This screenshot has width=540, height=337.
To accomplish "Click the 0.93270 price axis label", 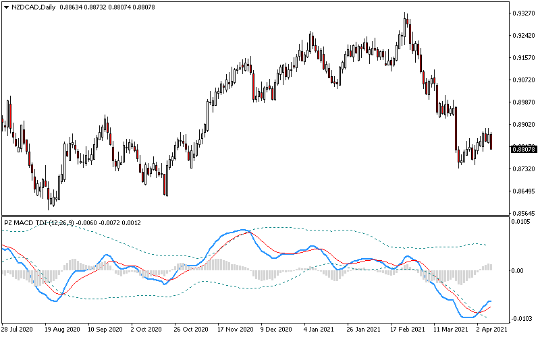I will [x=523, y=13].
